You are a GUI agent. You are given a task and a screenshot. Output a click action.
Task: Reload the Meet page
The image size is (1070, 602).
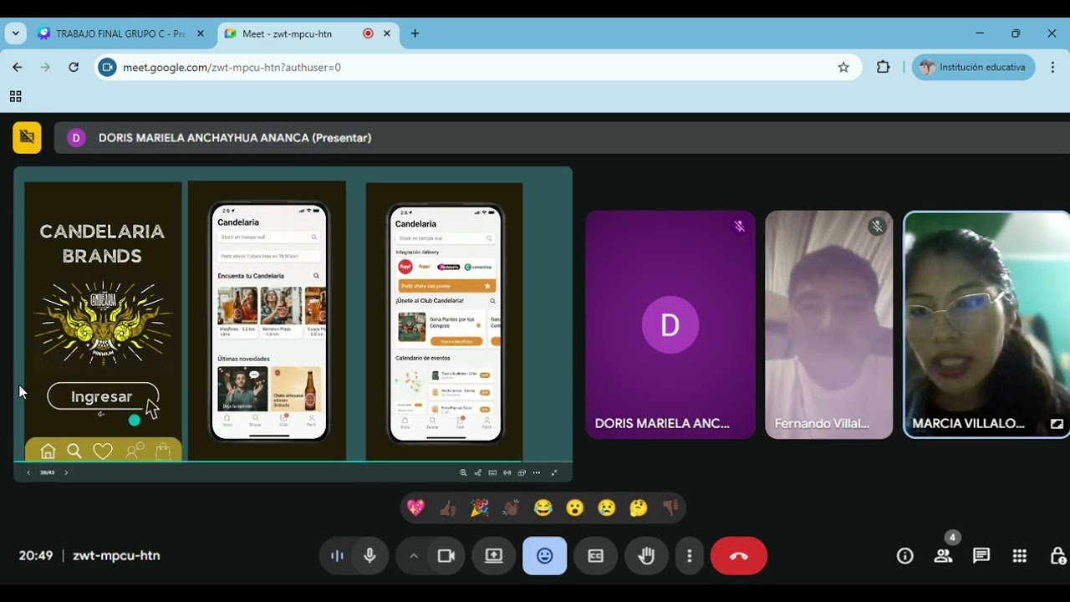[x=74, y=67]
